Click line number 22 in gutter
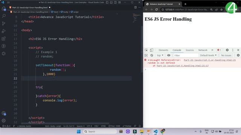The width and height of the screenshot is (241, 135). [15, 78]
